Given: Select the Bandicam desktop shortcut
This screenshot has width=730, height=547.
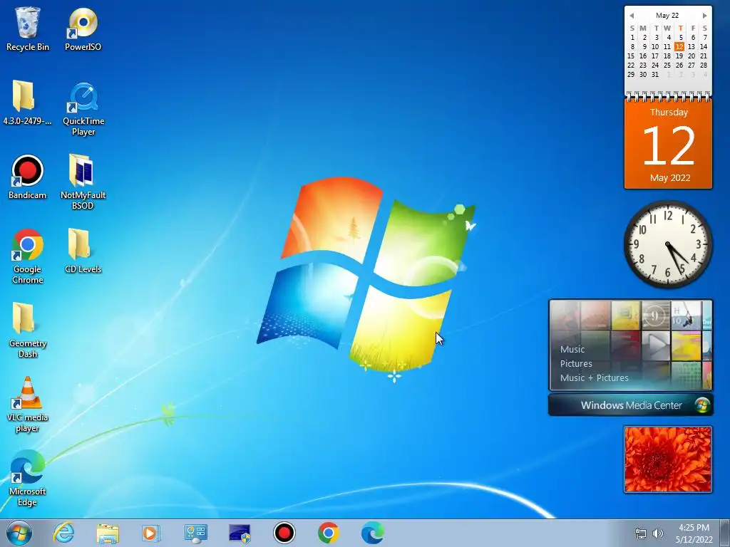Looking at the screenshot, I should pos(28,177).
